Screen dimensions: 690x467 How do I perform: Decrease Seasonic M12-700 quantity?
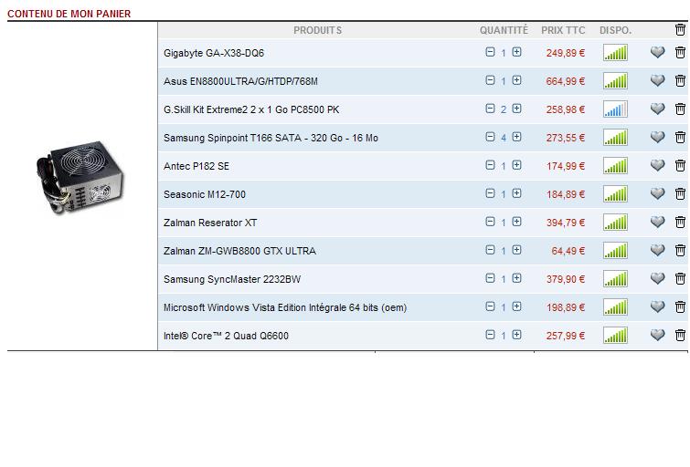[490, 193]
